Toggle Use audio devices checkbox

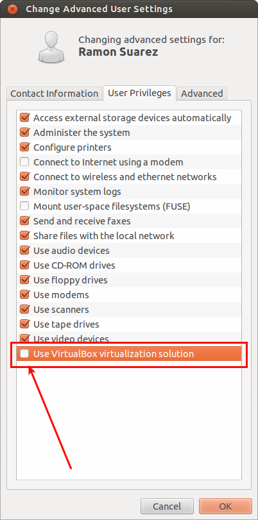24,251
